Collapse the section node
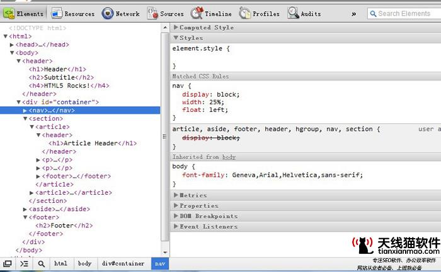The width and height of the screenshot is (441, 272). click(25, 119)
